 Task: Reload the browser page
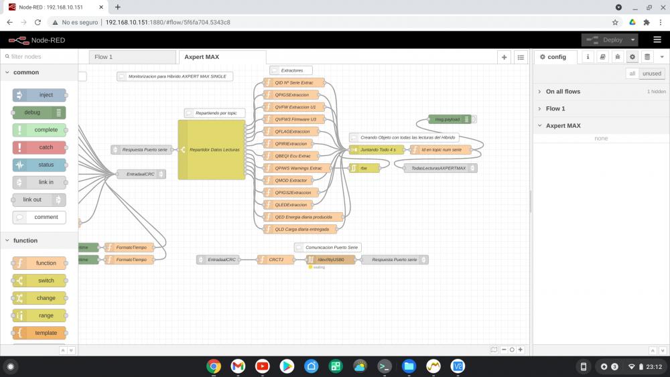tap(38, 22)
